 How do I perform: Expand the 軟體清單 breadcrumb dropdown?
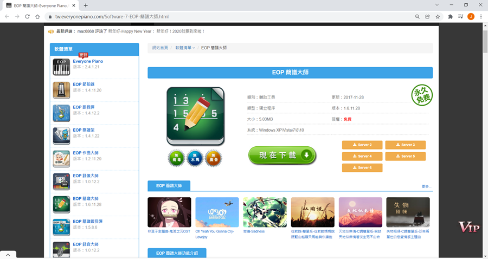(x=185, y=48)
